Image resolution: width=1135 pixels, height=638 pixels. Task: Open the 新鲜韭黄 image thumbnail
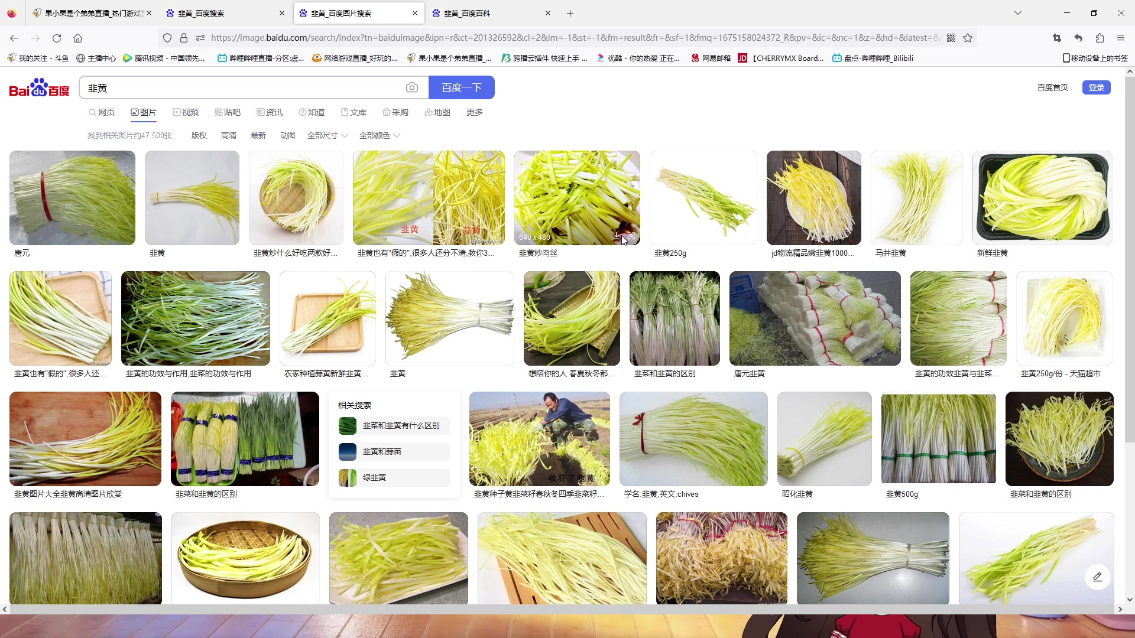point(1042,198)
